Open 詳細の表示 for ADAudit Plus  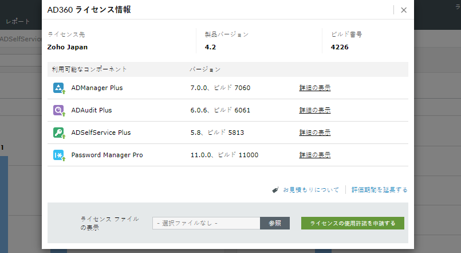(x=315, y=110)
